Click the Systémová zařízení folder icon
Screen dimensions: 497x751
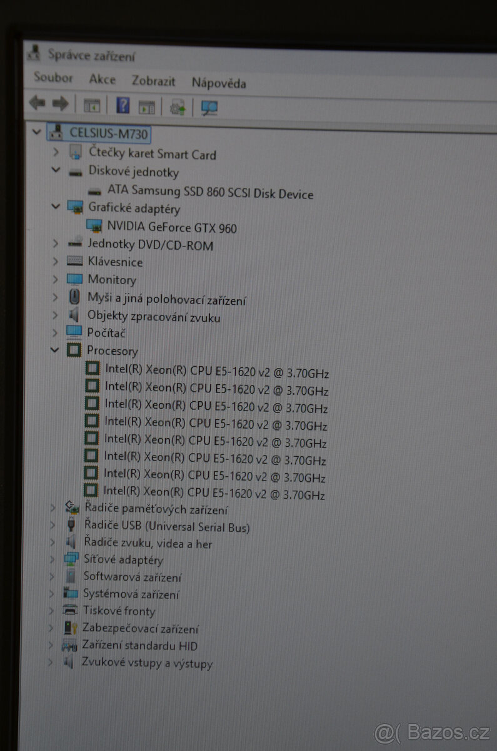point(71,593)
